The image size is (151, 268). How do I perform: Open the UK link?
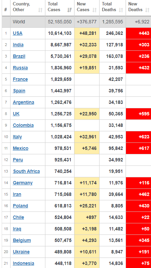16,114
